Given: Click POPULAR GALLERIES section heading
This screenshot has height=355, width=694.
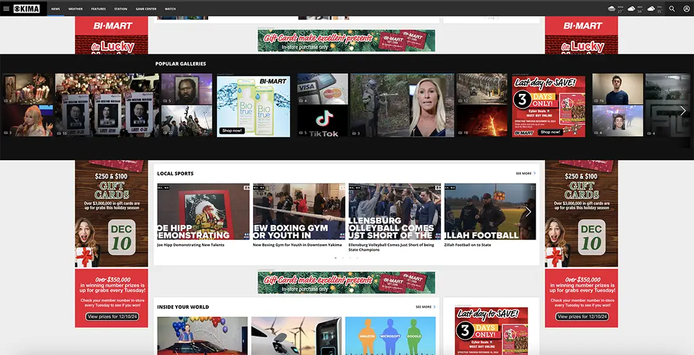Looking at the screenshot, I should [180, 64].
